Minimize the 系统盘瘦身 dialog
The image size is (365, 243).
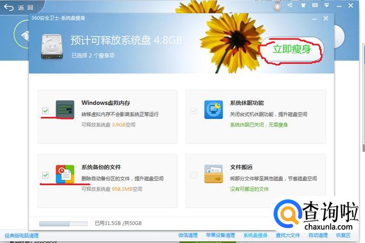point(315,18)
